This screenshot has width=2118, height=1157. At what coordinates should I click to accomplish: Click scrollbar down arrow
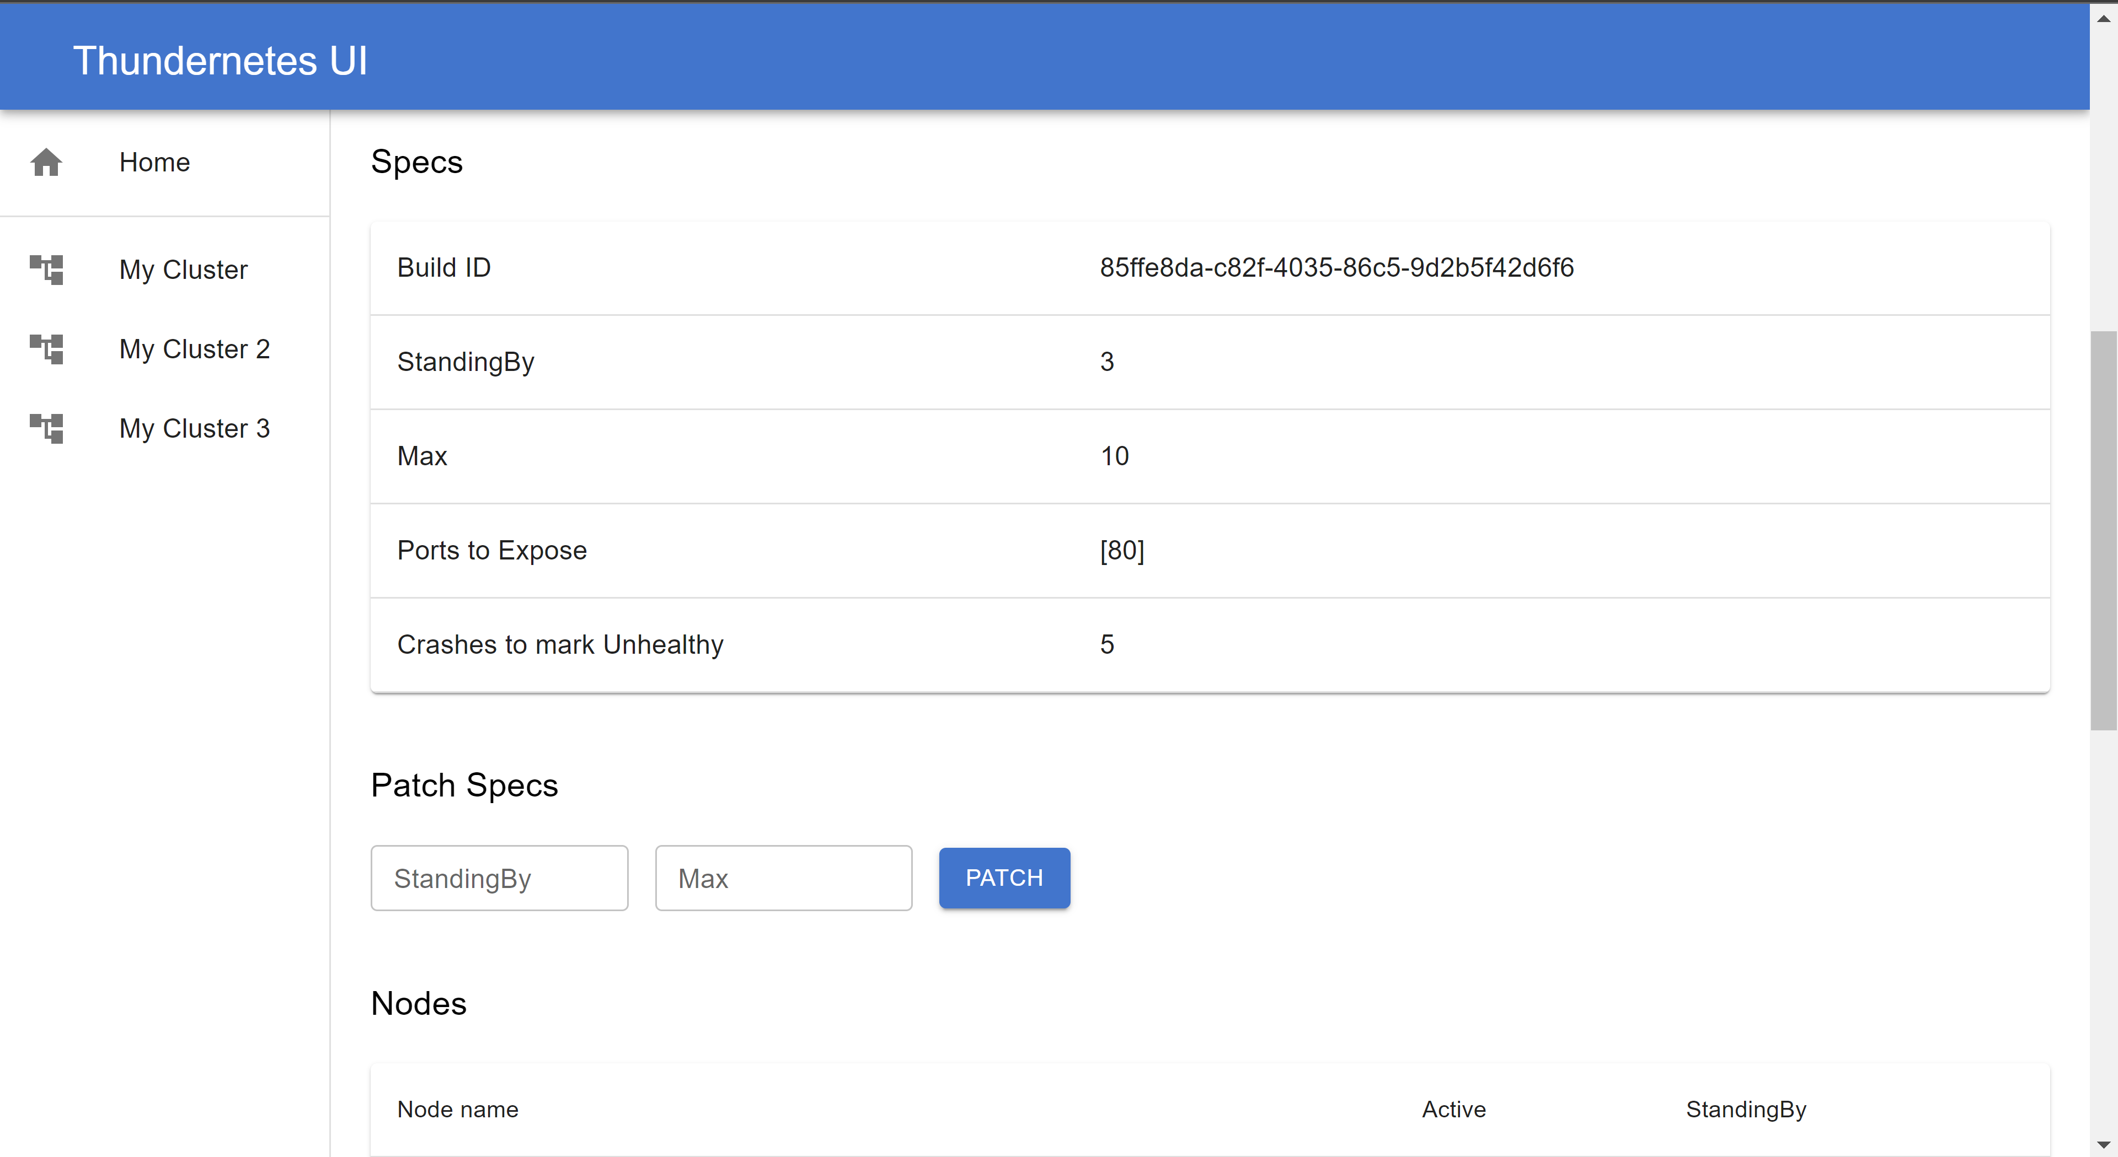2103,1143
